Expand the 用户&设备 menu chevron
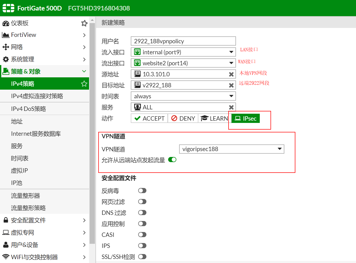356x263 pixels. pos(84,245)
